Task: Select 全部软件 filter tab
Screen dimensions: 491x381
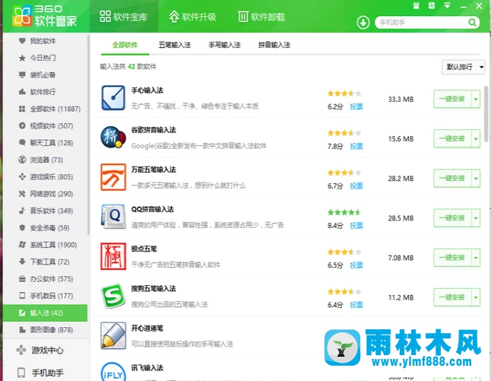Action: click(x=125, y=45)
